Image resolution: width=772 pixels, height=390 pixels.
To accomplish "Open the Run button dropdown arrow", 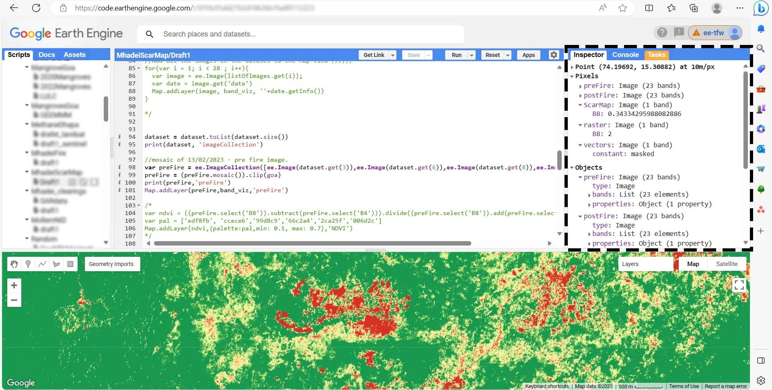I will pyautogui.click(x=471, y=55).
